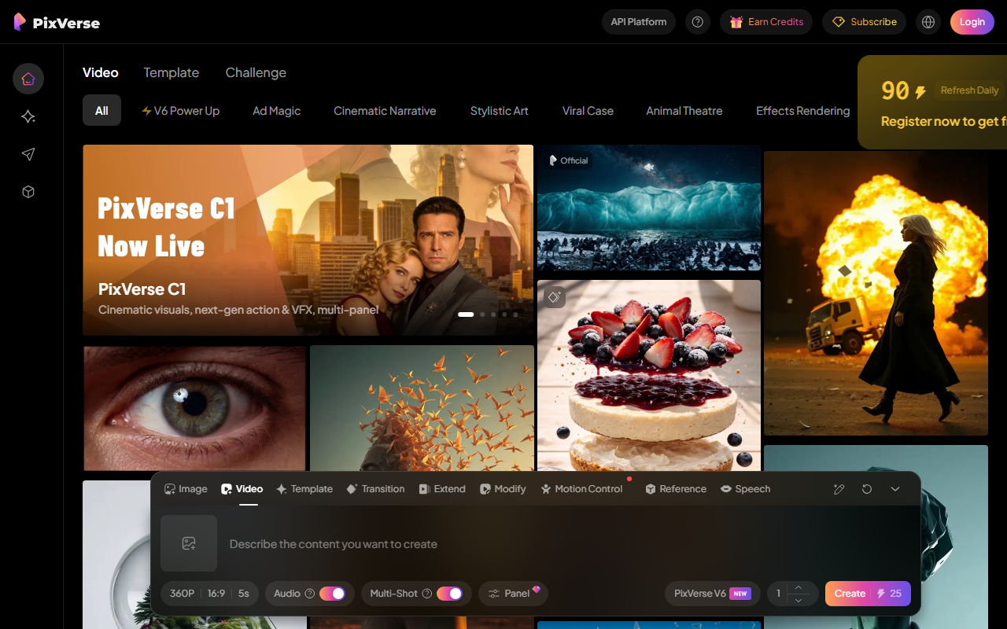Click the Multi-Shot help question mark icon
The image size is (1007, 629).
click(427, 594)
